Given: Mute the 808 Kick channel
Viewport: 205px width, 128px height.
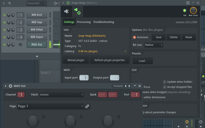Looking at the screenshot, I should pos(4,15).
